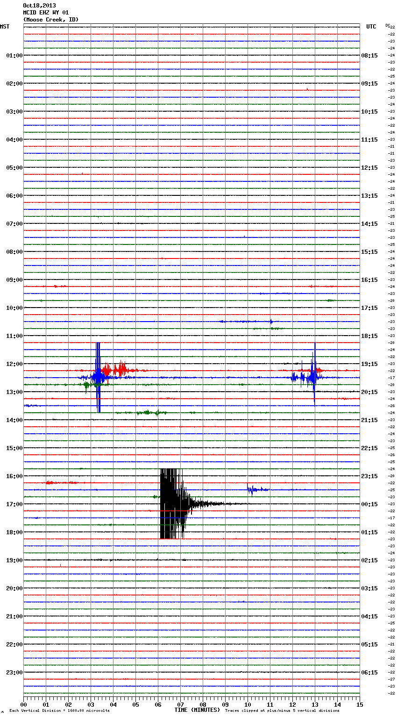
Task: Click the date label Oct18,2013
Action: [x=39, y=6]
